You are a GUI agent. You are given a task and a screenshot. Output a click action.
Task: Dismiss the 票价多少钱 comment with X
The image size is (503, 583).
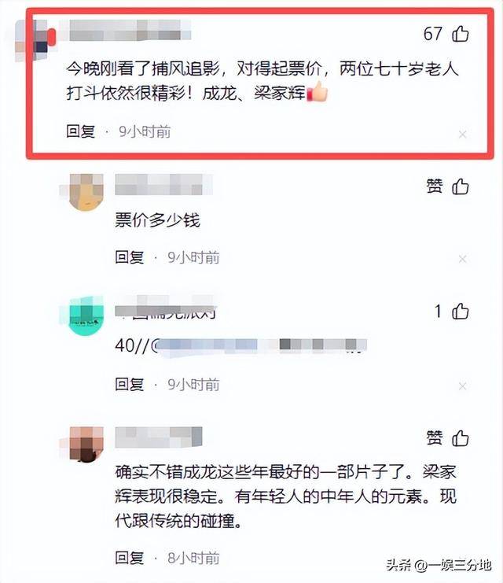click(x=462, y=259)
